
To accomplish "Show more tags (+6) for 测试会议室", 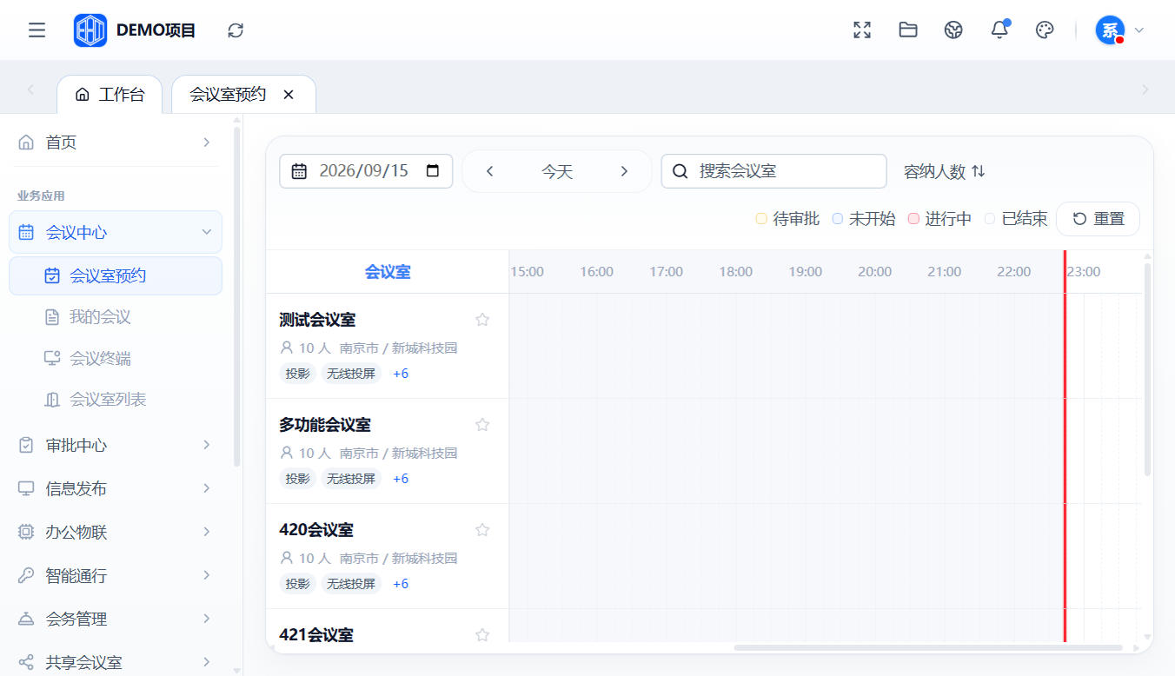I will pyautogui.click(x=401, y=374).
